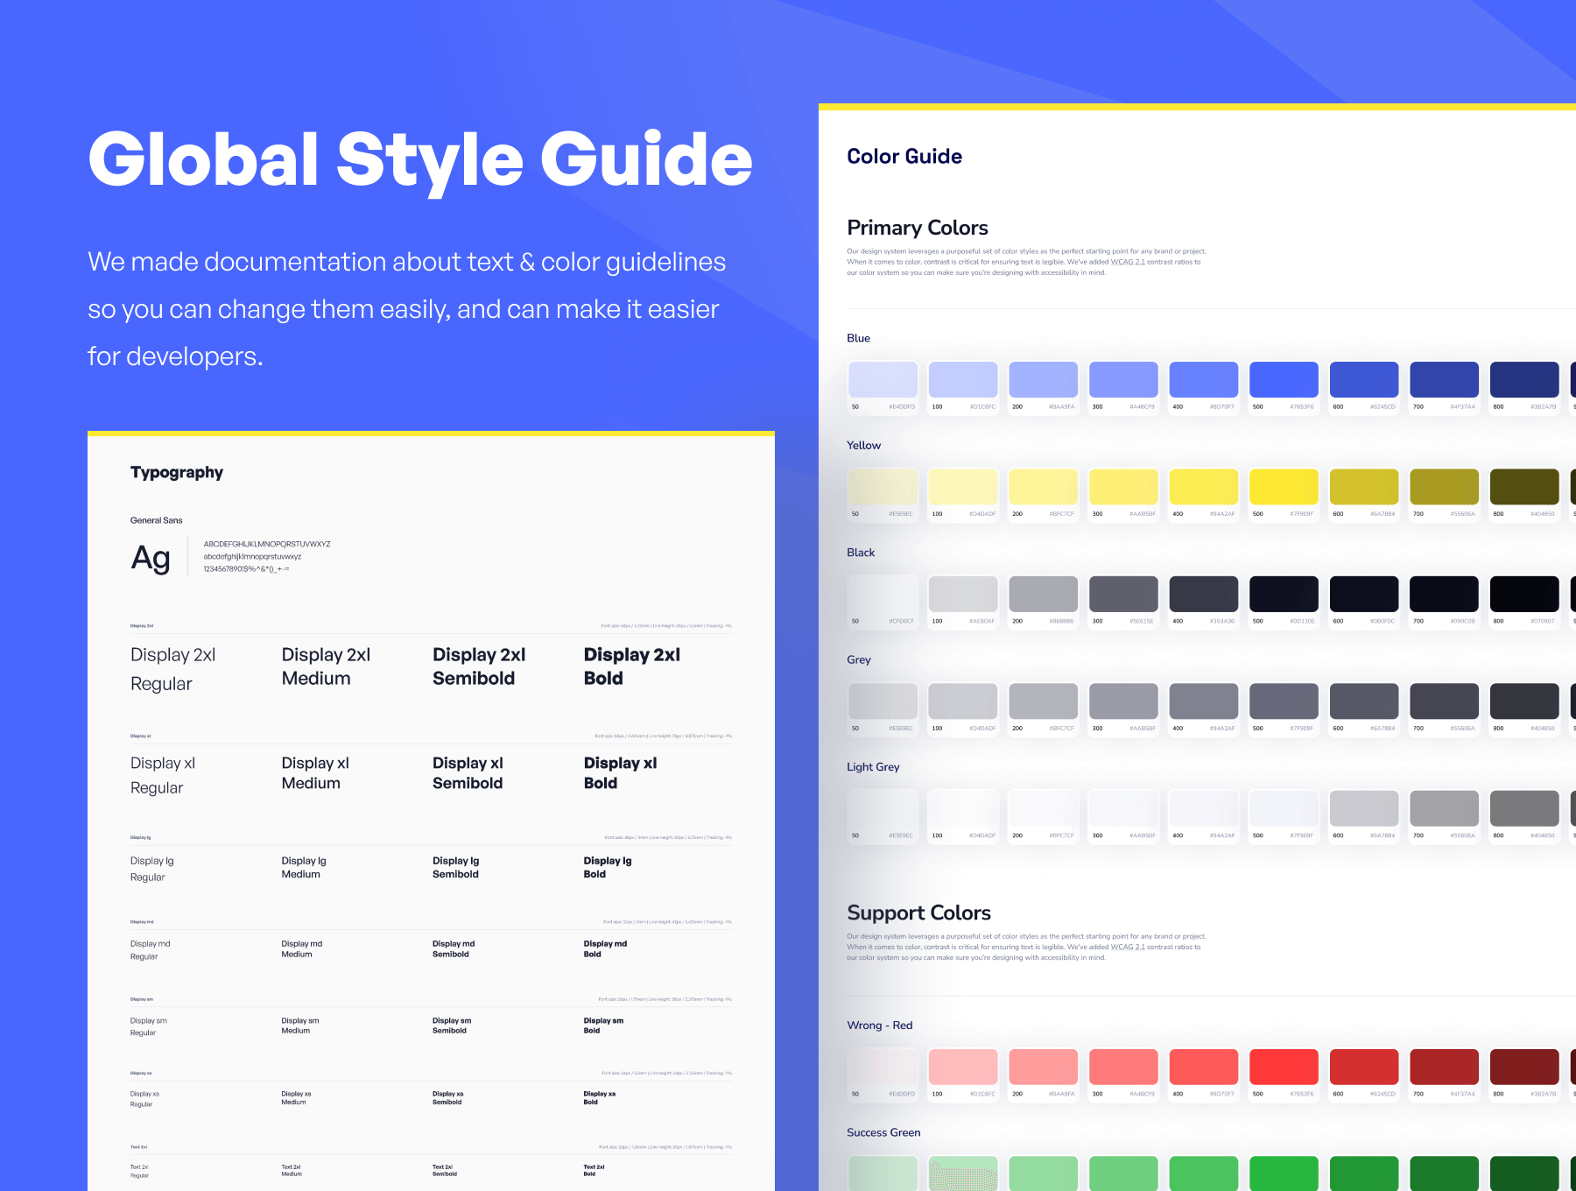Click the Support Colors heading
The height and width of the screenshot is (1191, 1576).
tap(918, 913)
